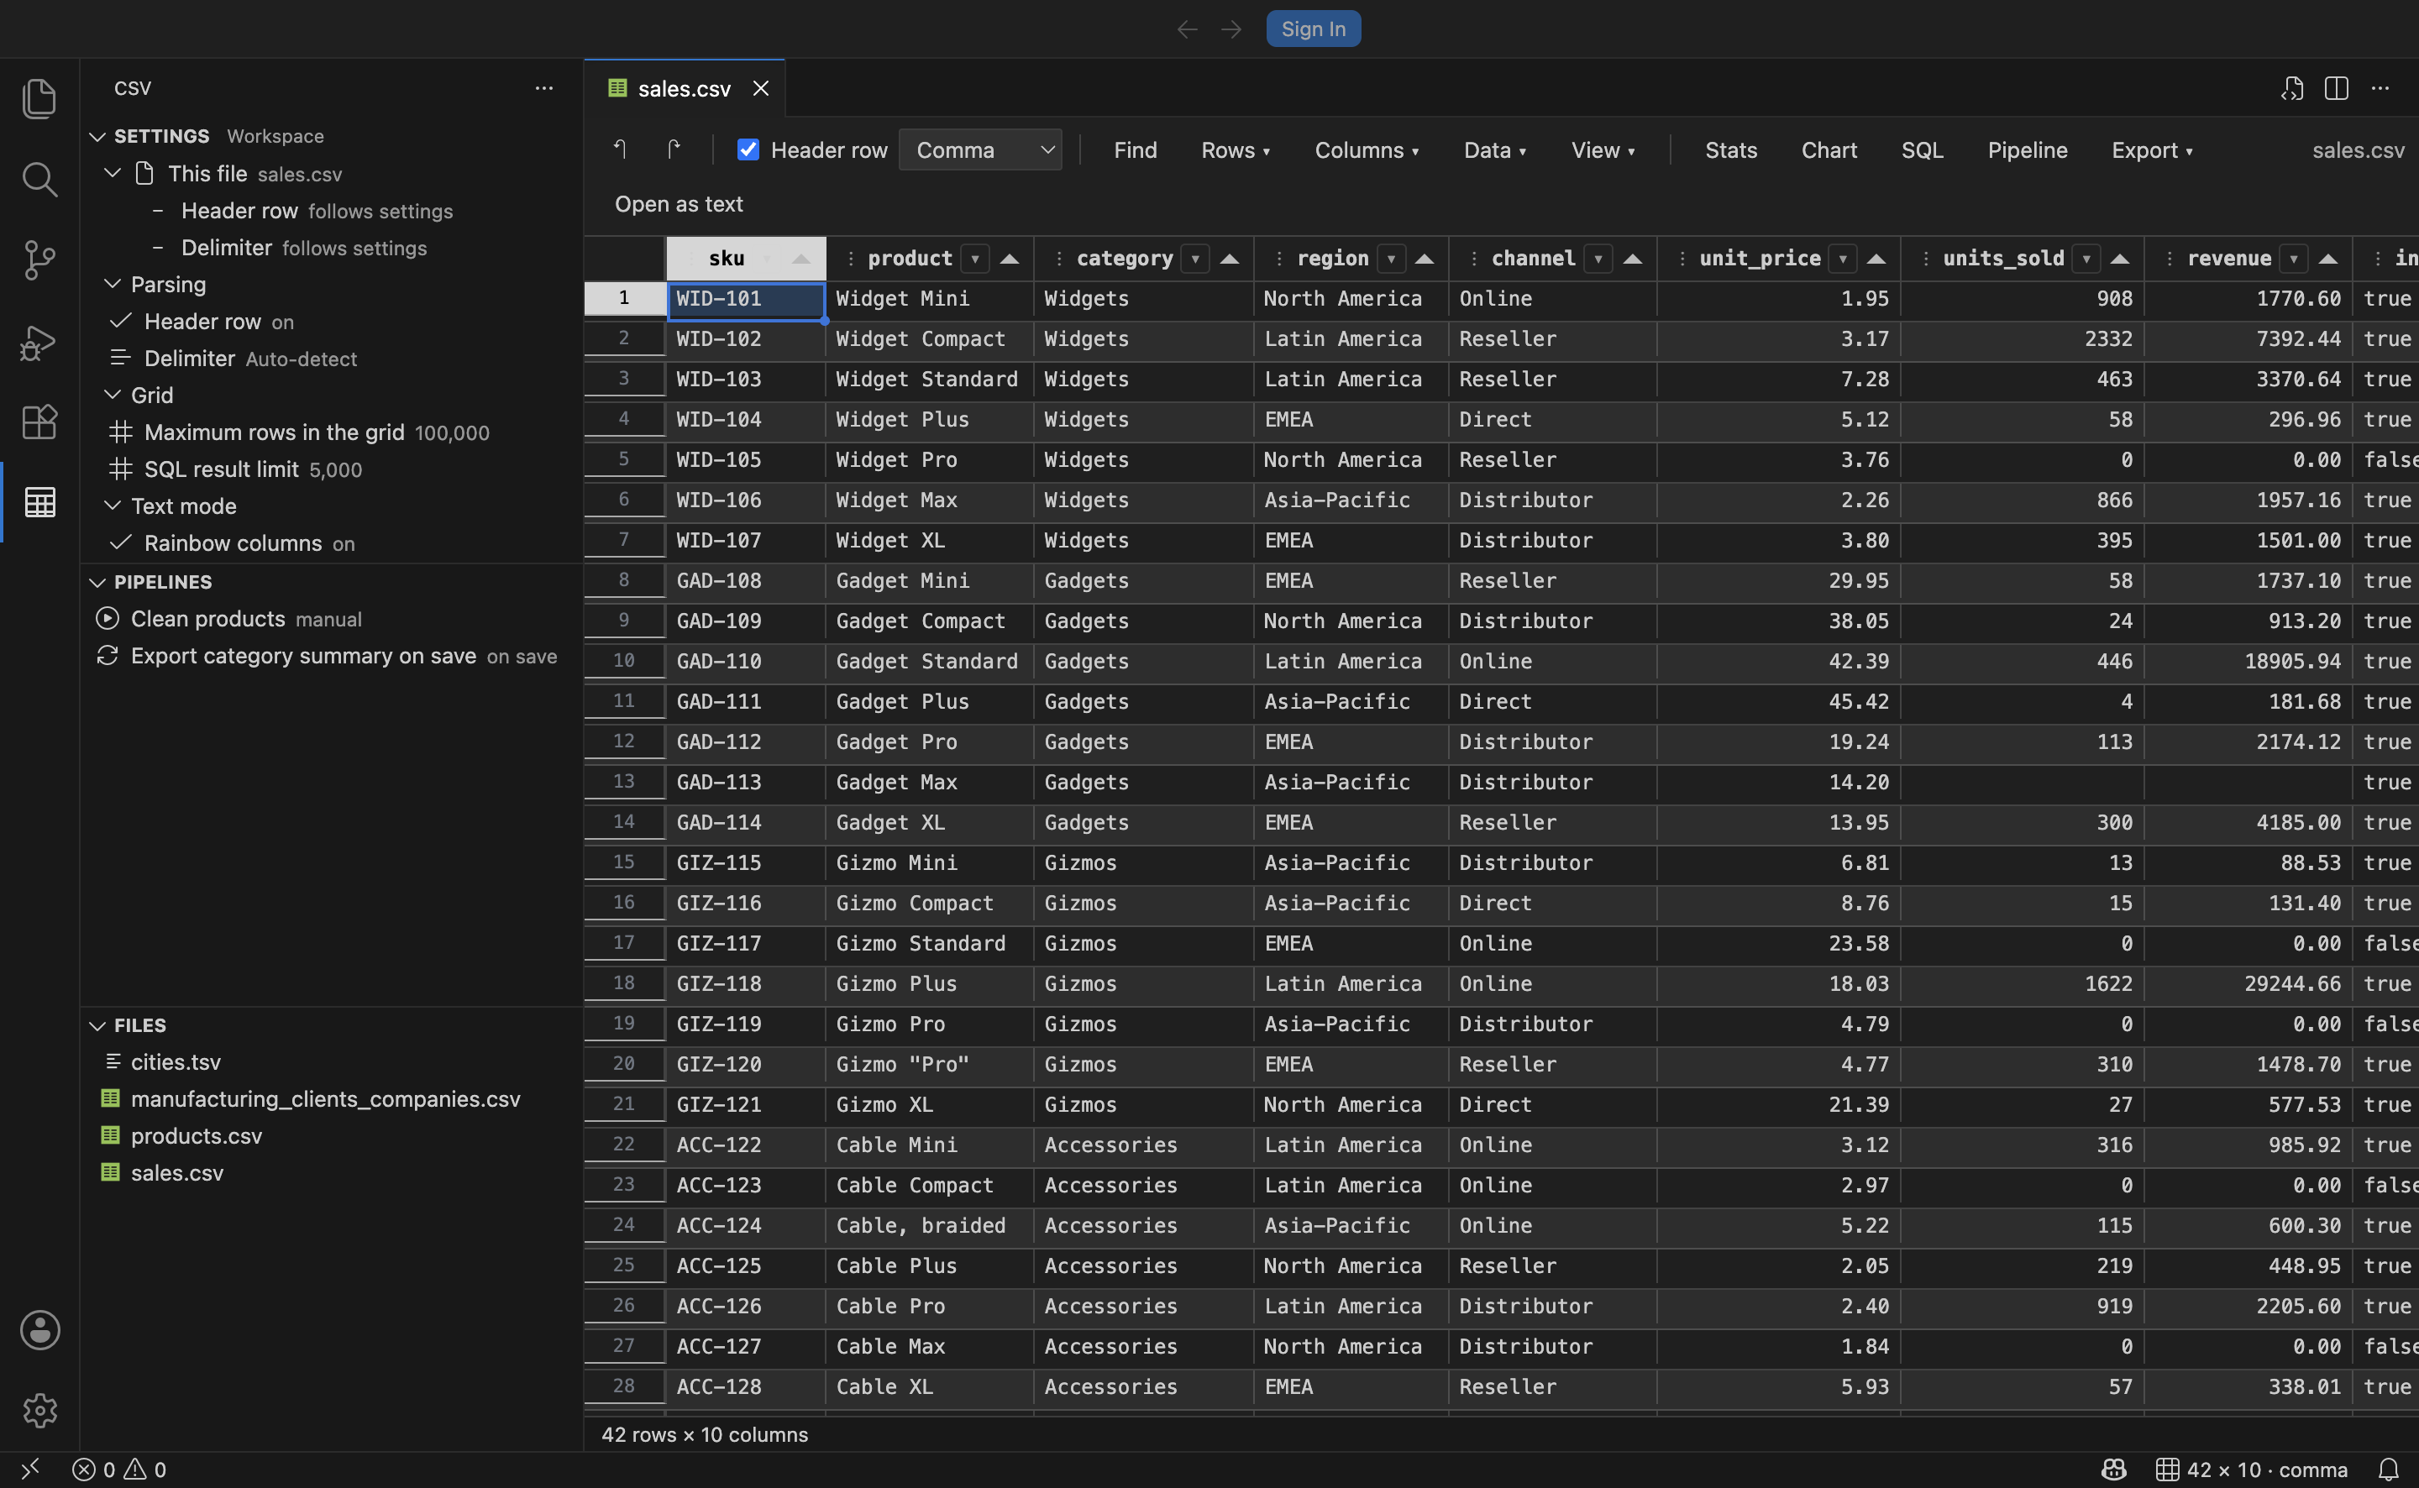Open the View menu

(1603, 149)
